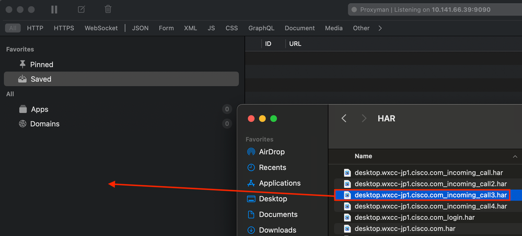Click file icon of incoming_call.har
Image resolution: width=522 pixels, height=236 pixels.
pyautogui.click(x=347, y=173)
